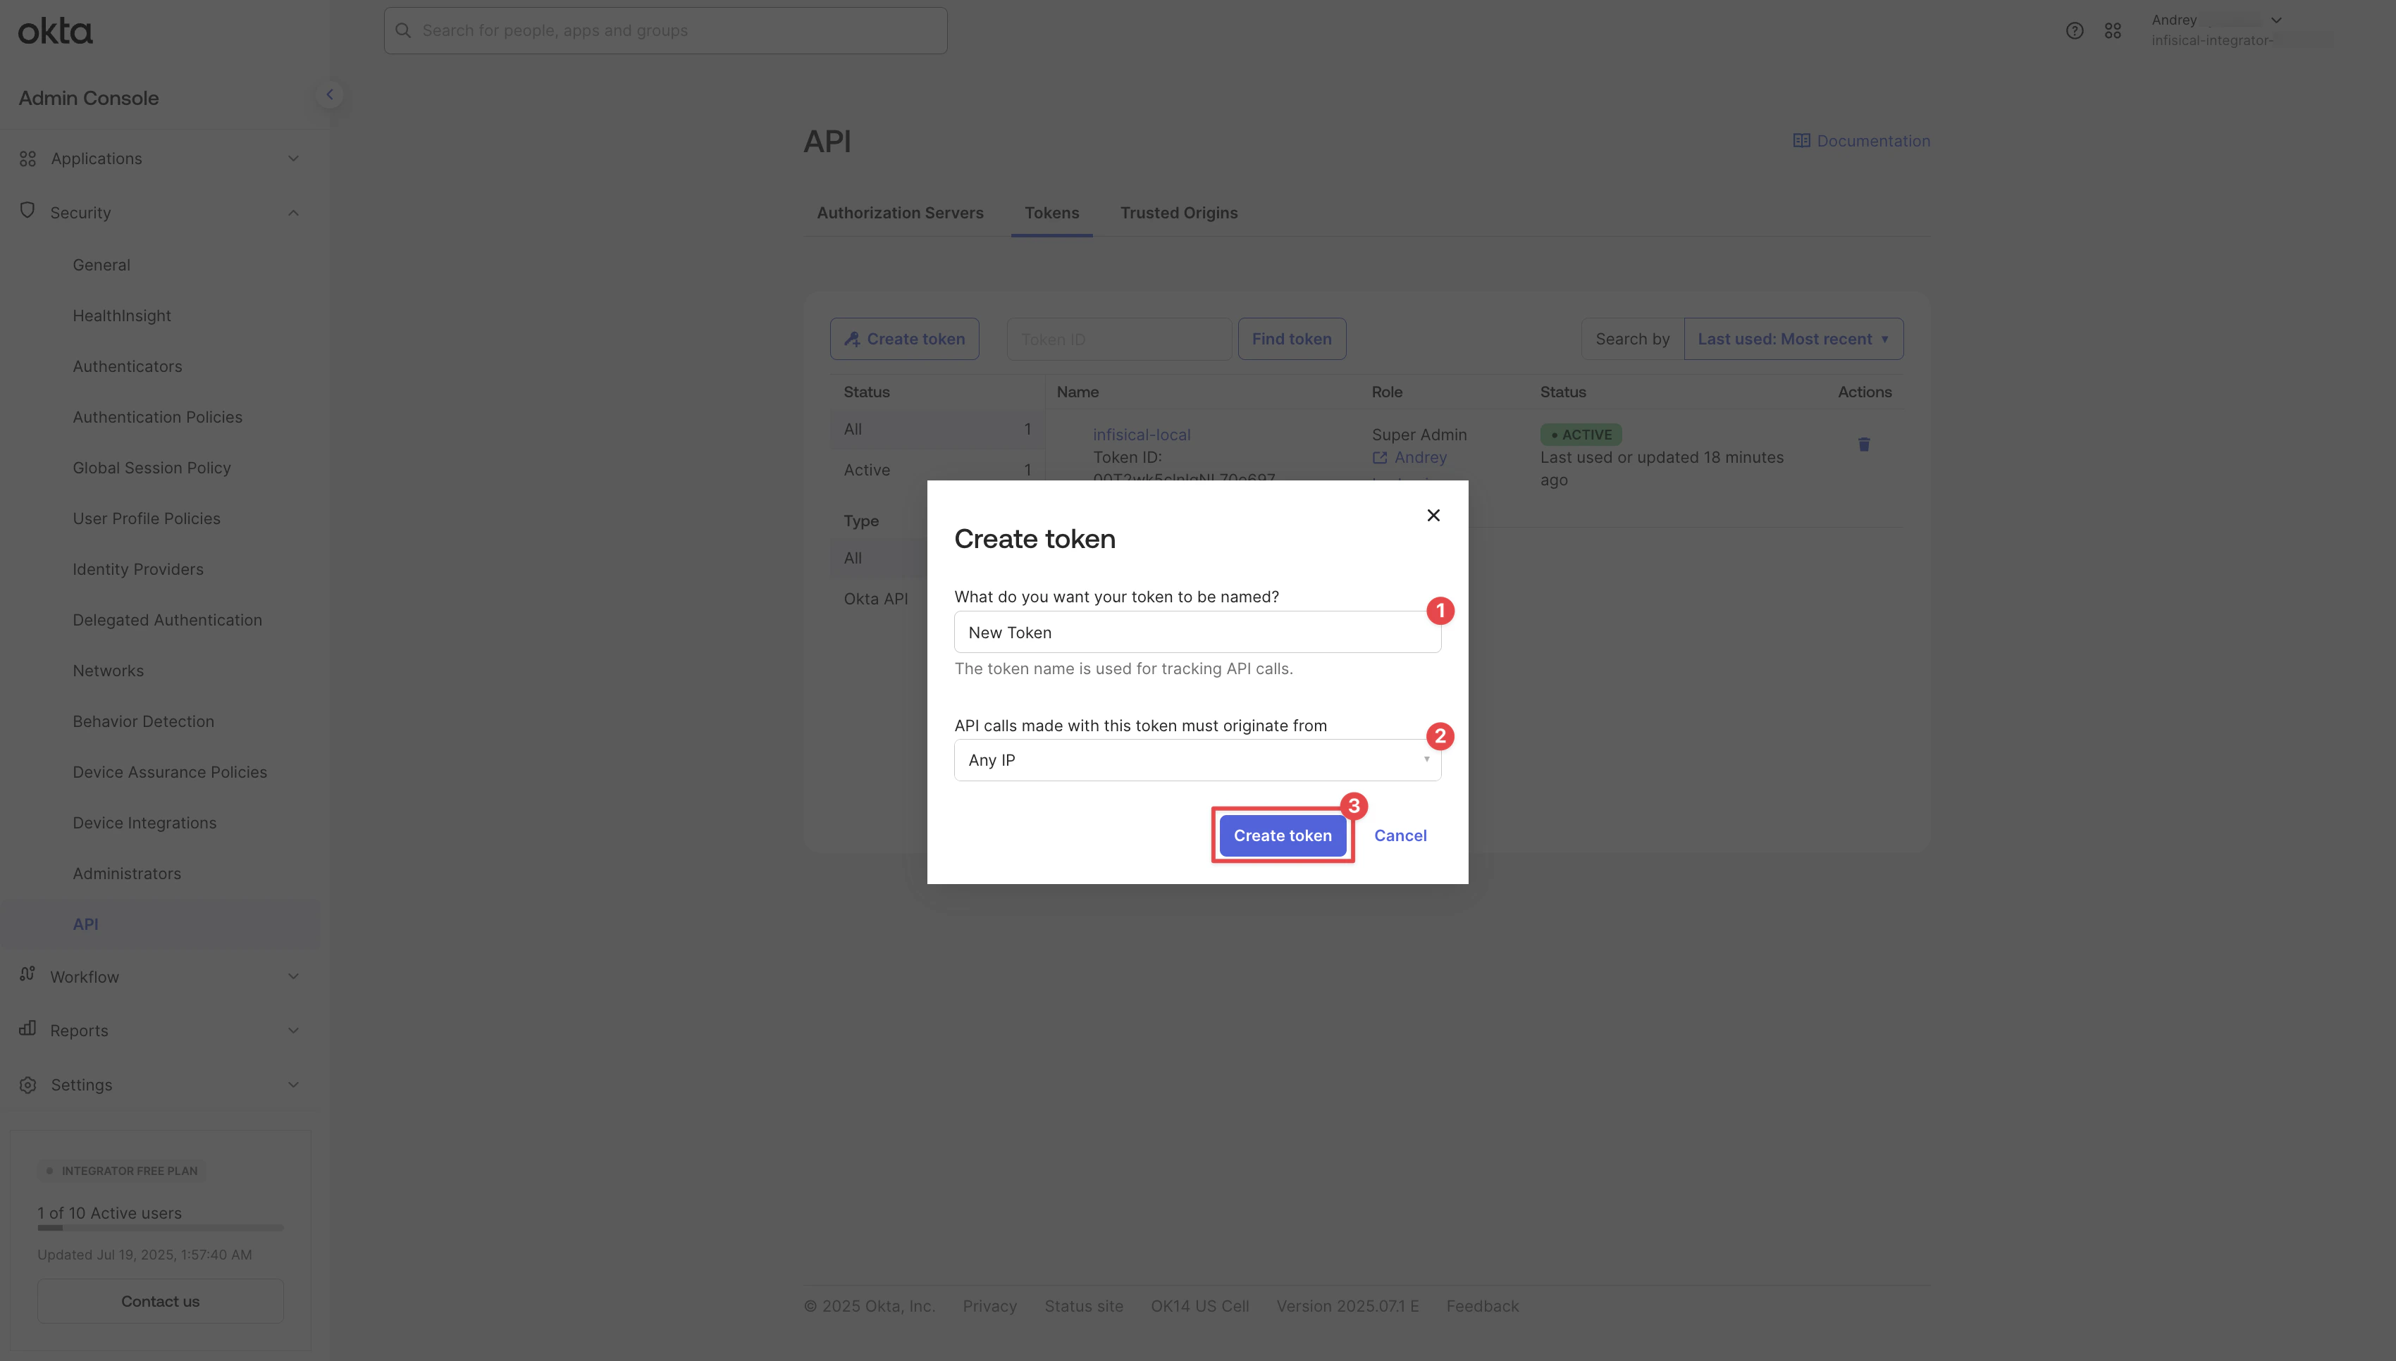Open the Privacy footer link
Screen dimensions: 2396x1361
point(990,1306)
